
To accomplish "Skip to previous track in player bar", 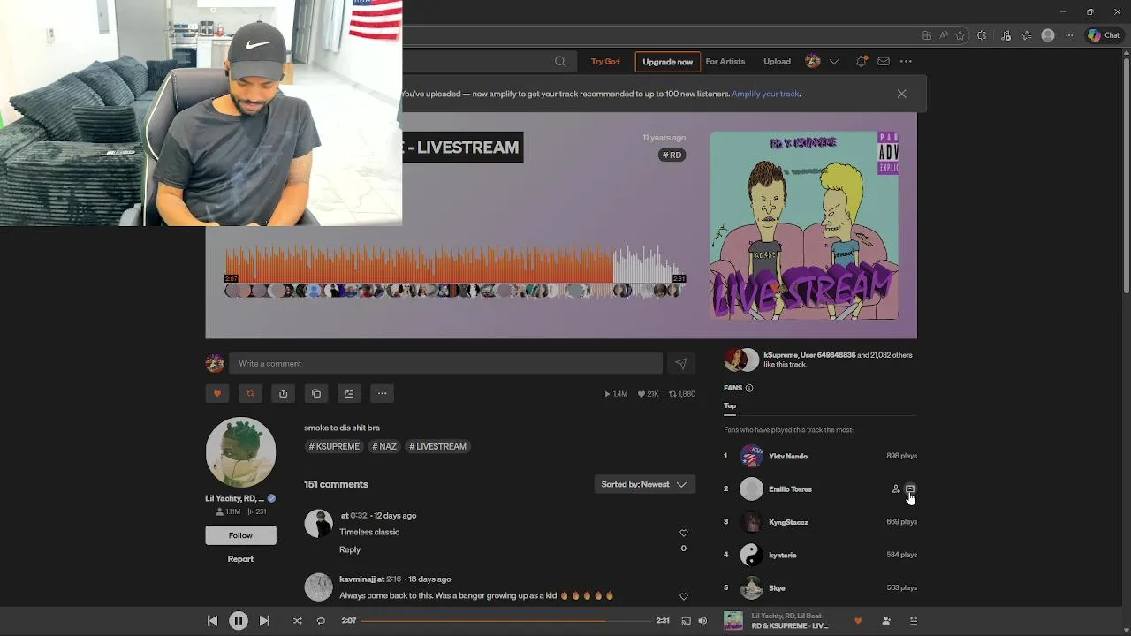I will 212,621.
